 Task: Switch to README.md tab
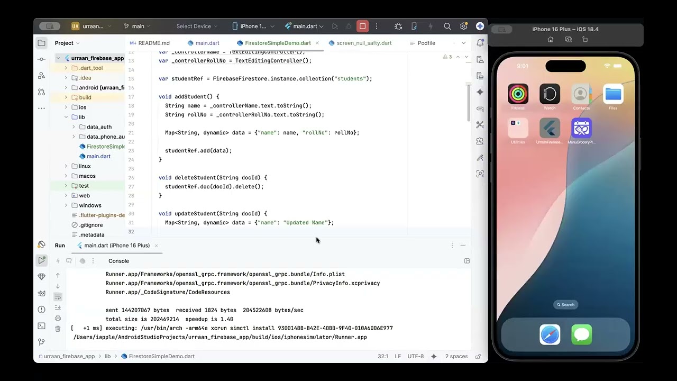click(x=150, y=43)
